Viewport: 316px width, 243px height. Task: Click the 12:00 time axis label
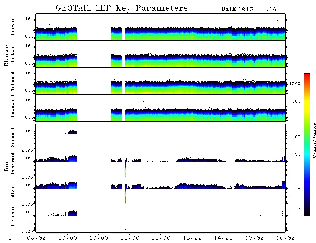[x=161, y=238]
